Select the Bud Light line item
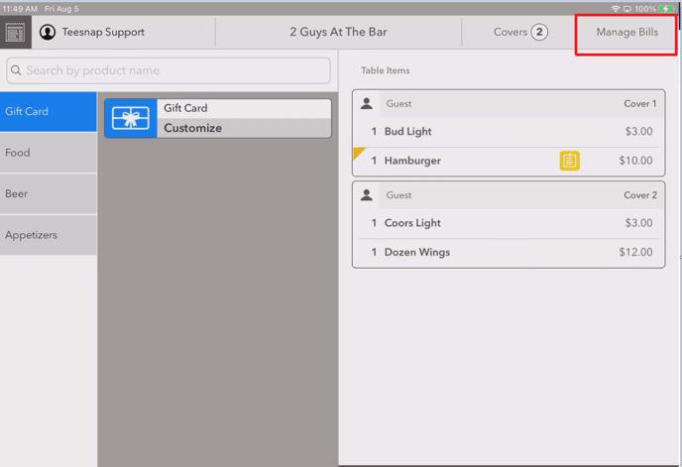The width and height of the screenshot is (682, 467). (x=509, y=132)
